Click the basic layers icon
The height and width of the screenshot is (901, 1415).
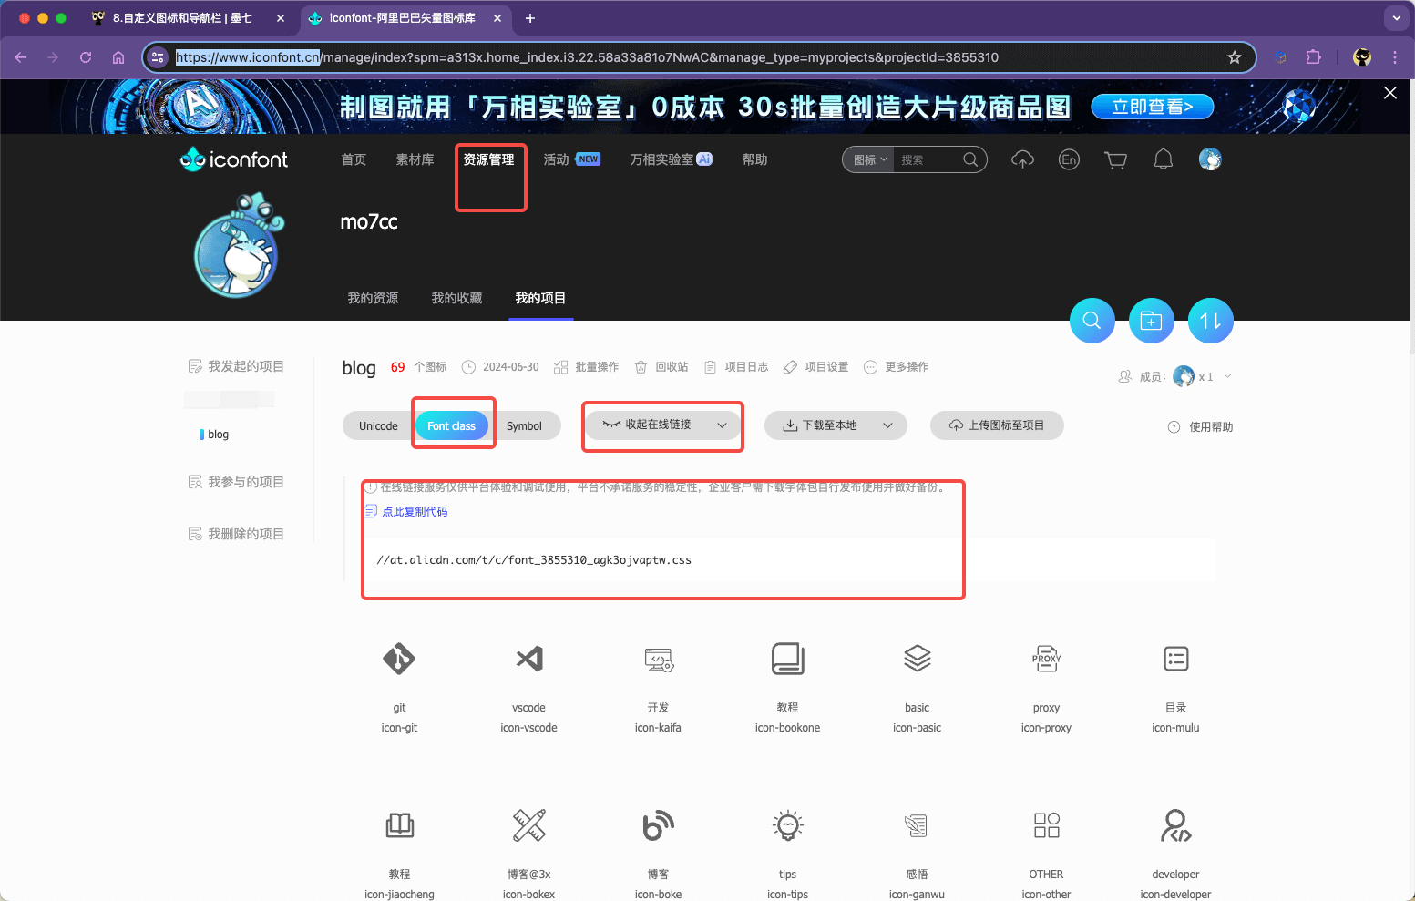(x=917, y=659)
